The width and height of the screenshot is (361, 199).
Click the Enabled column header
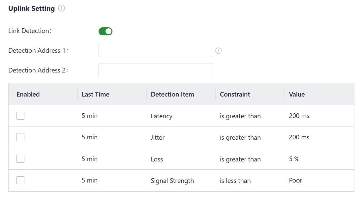click(x=28, y=94)
